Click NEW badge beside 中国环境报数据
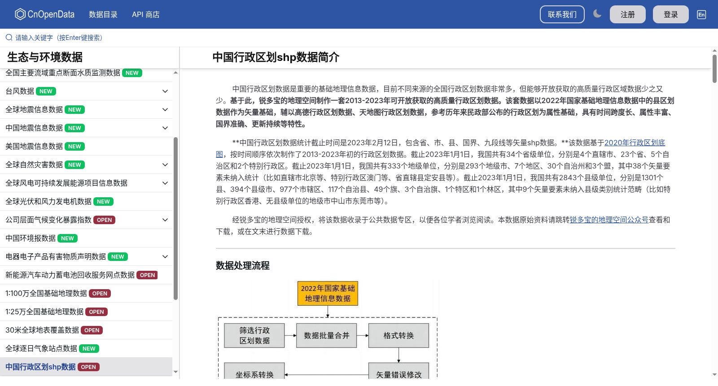The width and height of the screenshot is (718, 386). click(67, 239)
